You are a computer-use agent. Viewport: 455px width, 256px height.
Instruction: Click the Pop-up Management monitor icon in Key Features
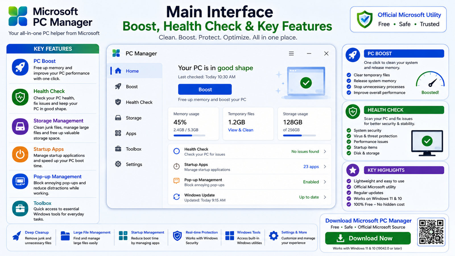click(x=20, y=181)
